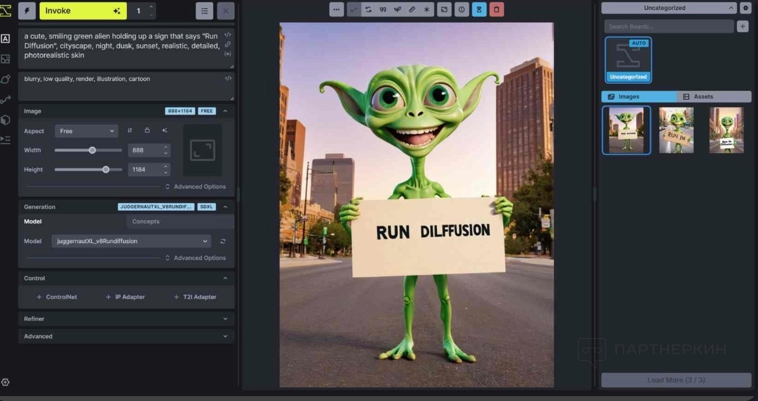Toggle the image info metadata viewer button
Image resolution: width=758 pixels, height=401 pixels.
(x=461, y=10)
